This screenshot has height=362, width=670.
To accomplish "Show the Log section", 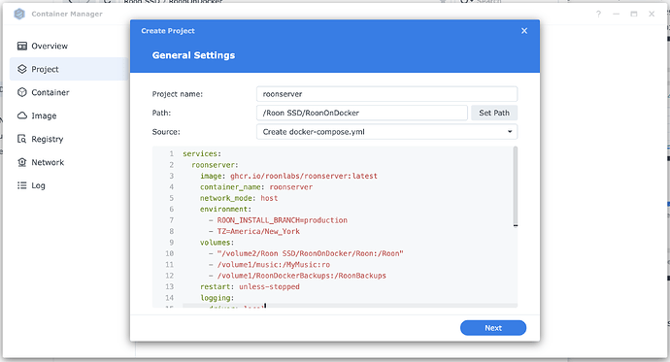I will [x=69, y=185].
